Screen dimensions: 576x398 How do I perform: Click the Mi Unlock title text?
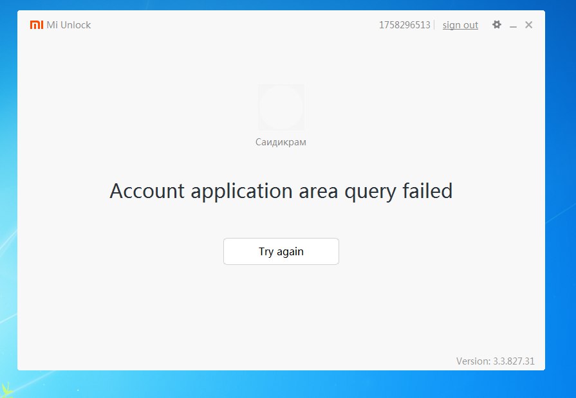click(x=69, y=25)
